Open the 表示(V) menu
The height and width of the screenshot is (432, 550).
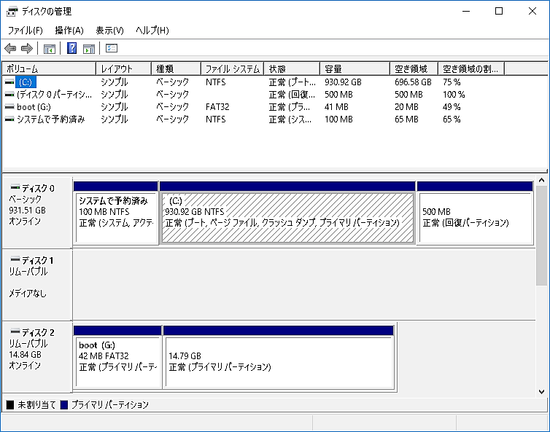pyautogui.click(x=110, y=31)
